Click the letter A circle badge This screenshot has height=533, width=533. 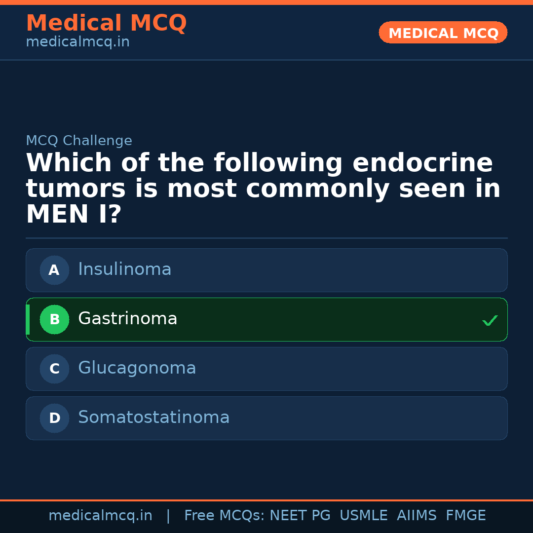[54, 270]
